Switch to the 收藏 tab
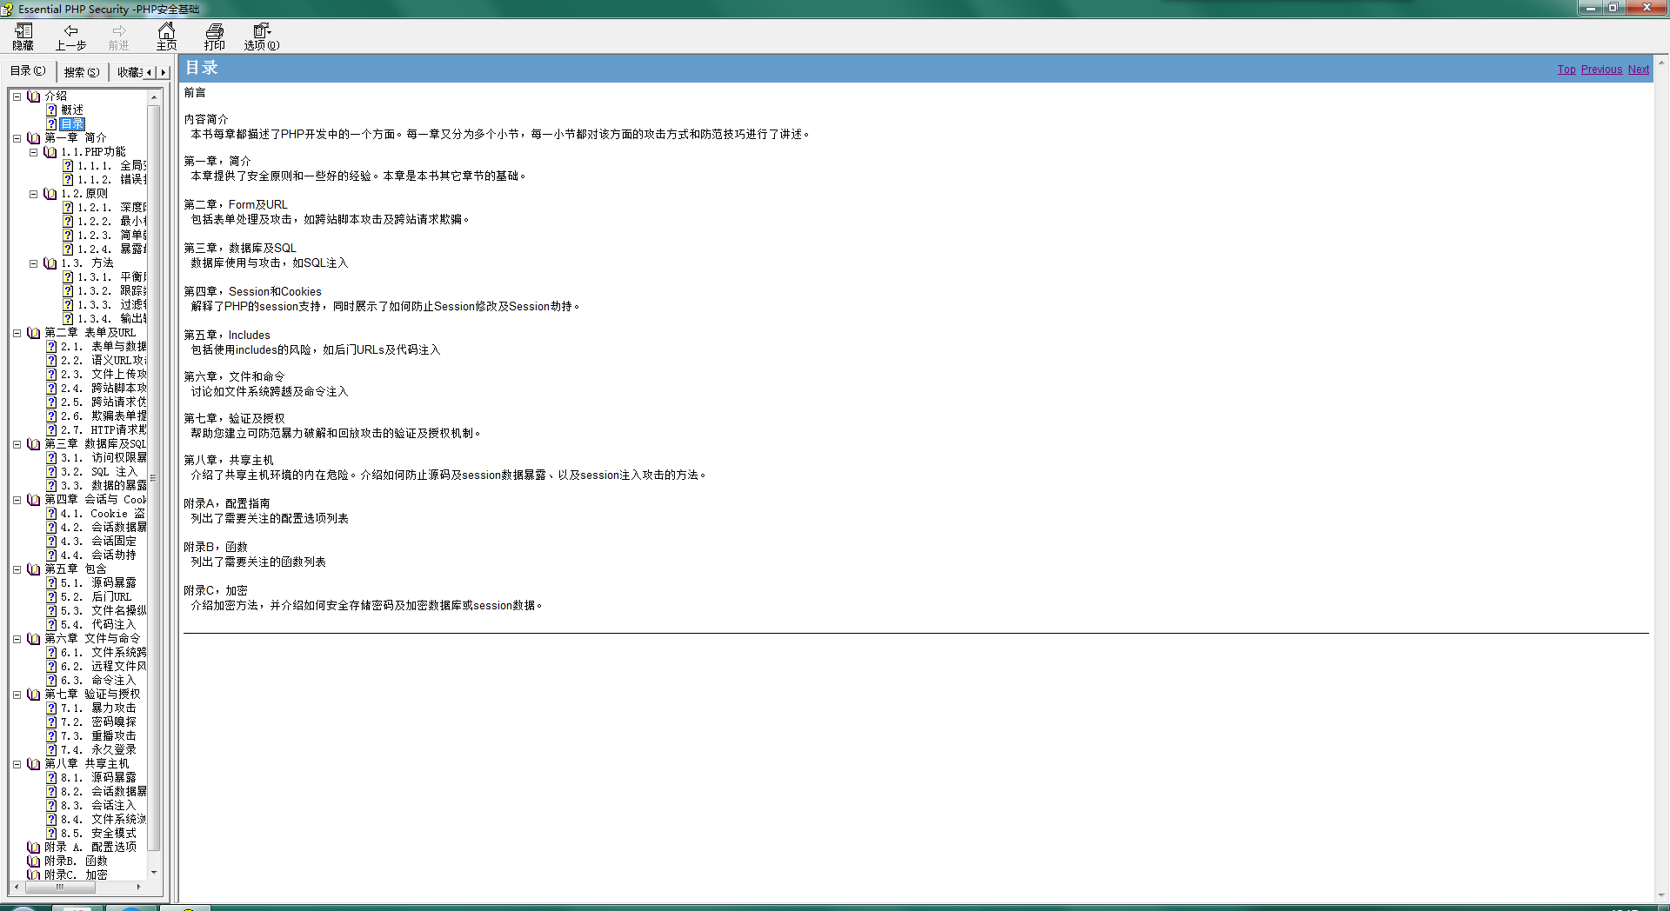Image resolution: width=1670 pixels, height=911 pixels. (130, 72)
